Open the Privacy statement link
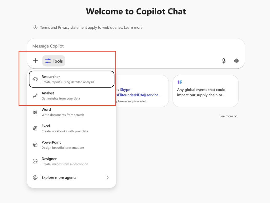Image resolution: width=270 pixels, height=203 pixels. pyautogui.click(x=73, y=27)
